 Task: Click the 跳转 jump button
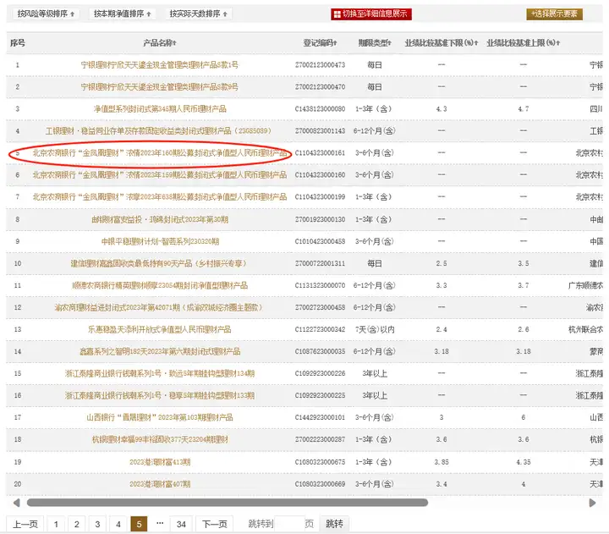(x=334, y=525)
